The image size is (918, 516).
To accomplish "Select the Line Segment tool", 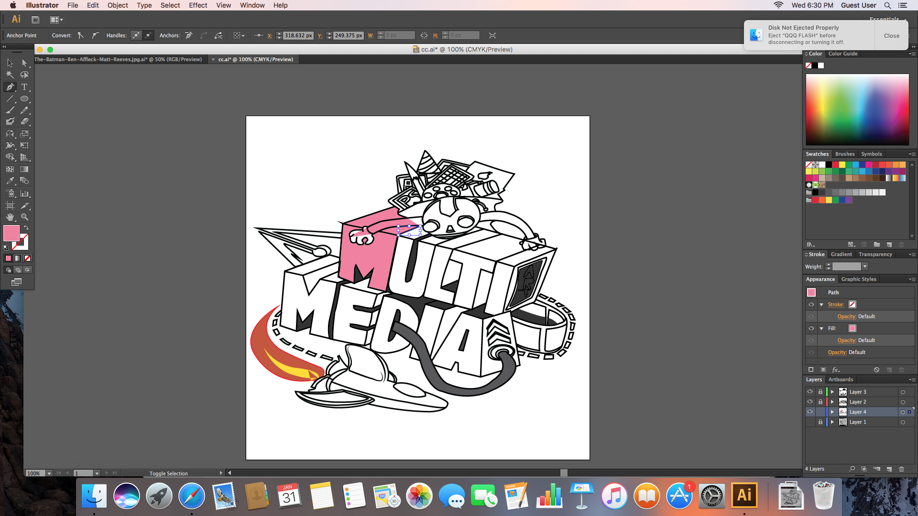I will (10, 99).
